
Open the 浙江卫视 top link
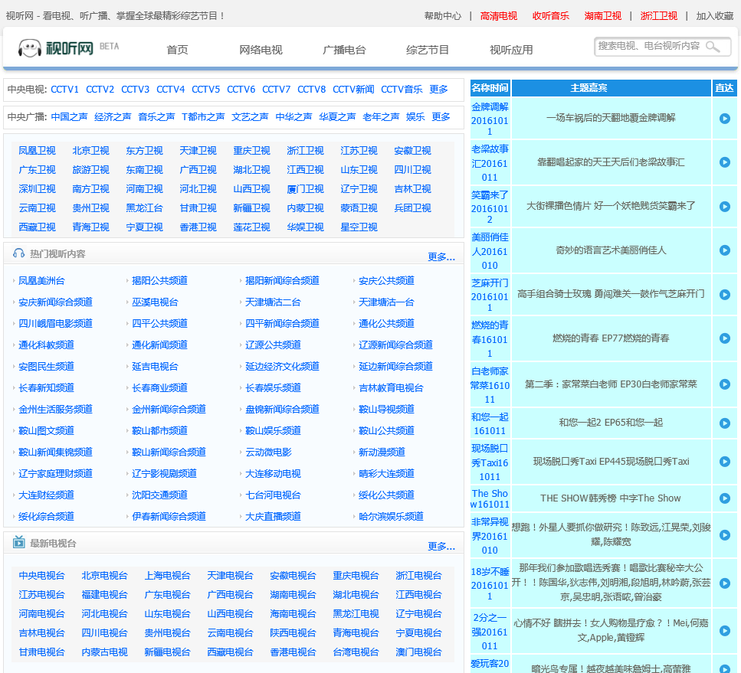pyautogui.click(x=659, y=16)
